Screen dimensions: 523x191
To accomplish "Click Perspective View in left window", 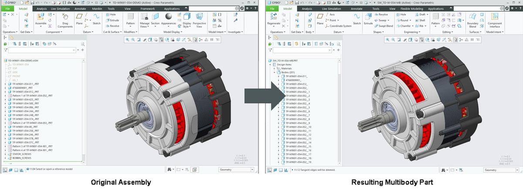I will tap(199, 20).
